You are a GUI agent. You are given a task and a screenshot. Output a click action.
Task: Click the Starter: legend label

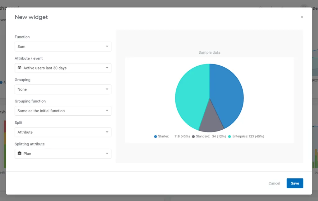click(163, 136)
